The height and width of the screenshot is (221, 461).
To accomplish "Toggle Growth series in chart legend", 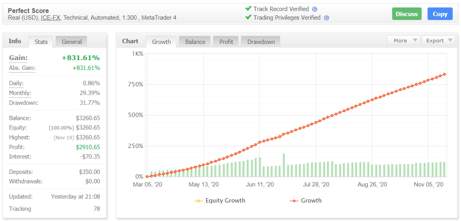I will point(306,200).
